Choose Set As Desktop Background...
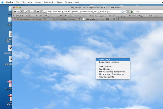Viewport: 163px width, 109px height. tap(113, 72)
